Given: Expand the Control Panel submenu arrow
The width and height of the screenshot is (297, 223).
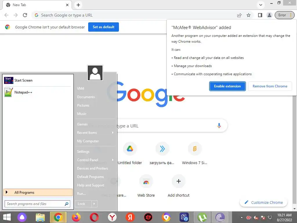Looking at the screenshot, I should click(113, 160).
